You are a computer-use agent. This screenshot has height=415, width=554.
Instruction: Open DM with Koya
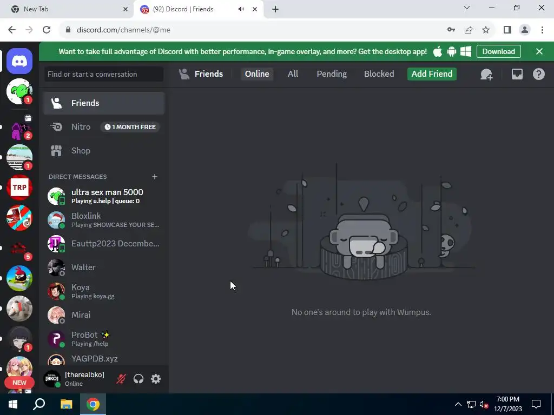(104, 291)
